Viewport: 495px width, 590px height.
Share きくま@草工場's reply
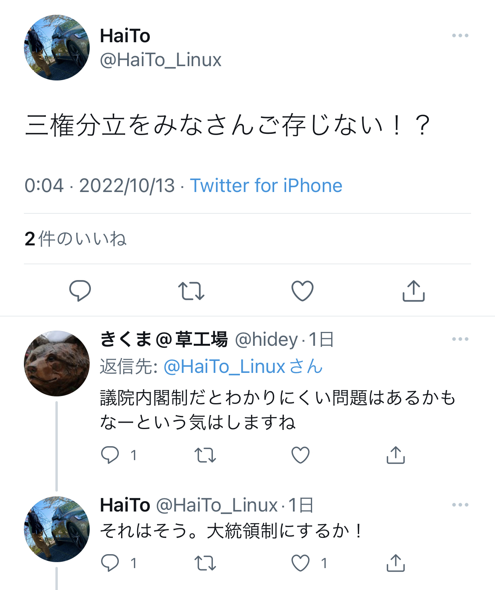click(396, 455)
